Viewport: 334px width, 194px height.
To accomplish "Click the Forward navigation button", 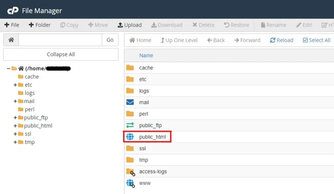I will point(247,40).
